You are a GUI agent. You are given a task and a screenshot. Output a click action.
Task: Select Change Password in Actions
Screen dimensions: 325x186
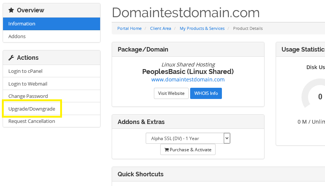coord(52,96)
